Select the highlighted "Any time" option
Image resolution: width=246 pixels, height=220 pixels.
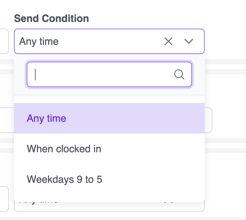point(46,118)
